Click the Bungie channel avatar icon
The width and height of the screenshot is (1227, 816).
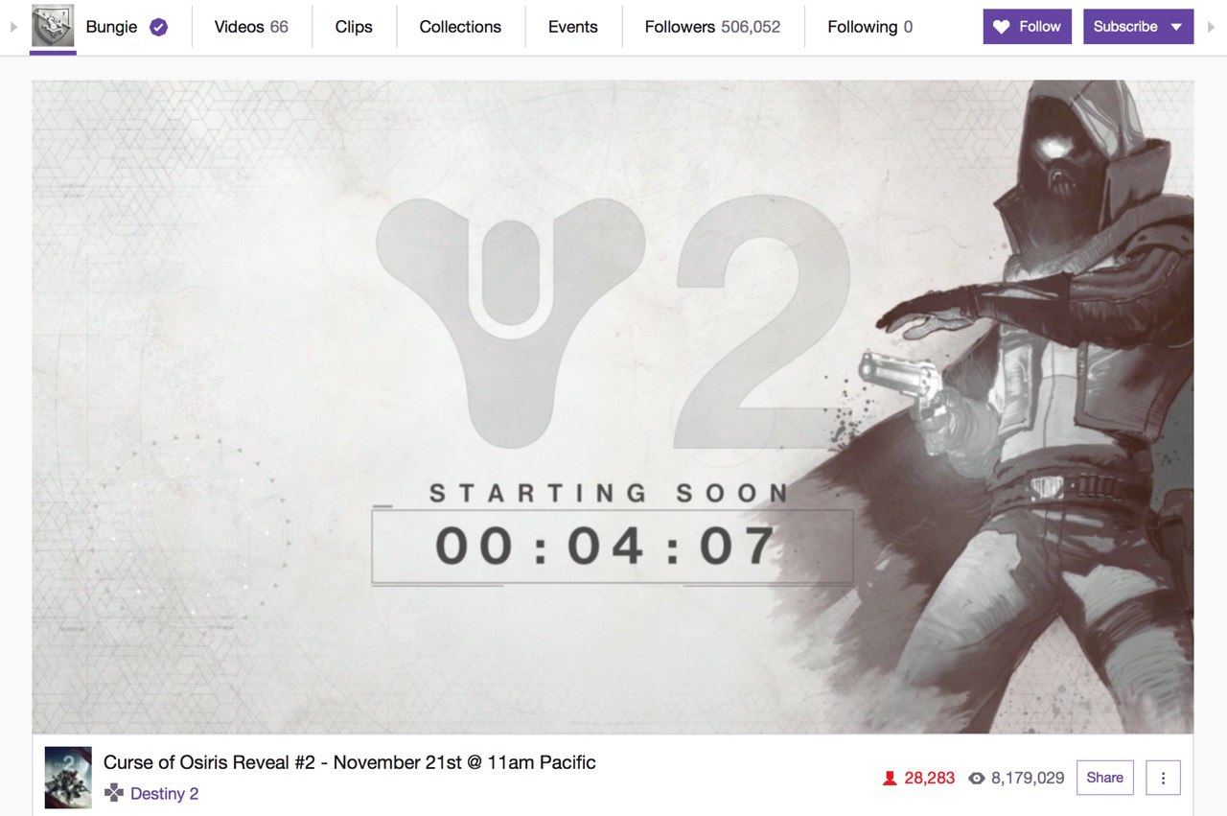tap(53, 26)
